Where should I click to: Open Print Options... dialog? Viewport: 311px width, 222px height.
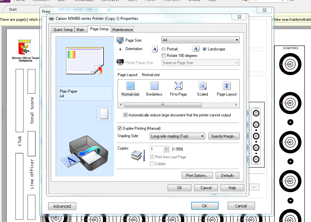pyautogui.click(x=197, y=176)
